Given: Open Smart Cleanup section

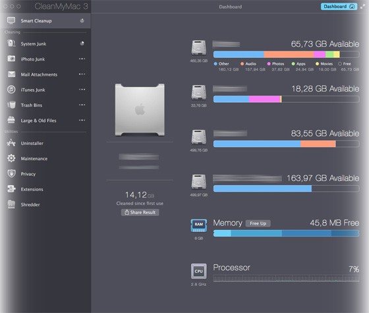Looking at the screenshot, I should pos(45,20).
